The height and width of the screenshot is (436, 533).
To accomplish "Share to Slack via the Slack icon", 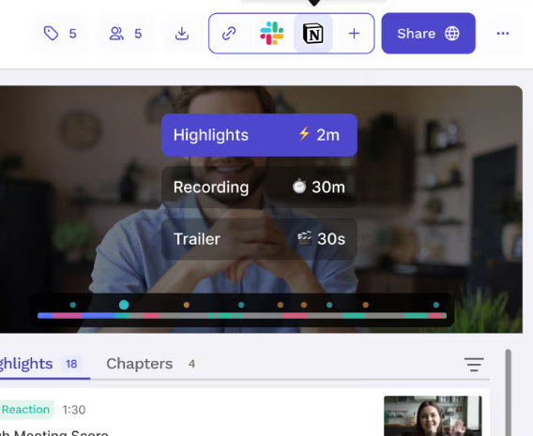I will 271,34.
